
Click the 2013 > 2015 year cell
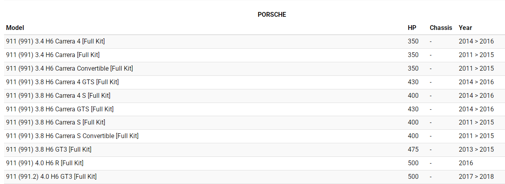(476, 149)
